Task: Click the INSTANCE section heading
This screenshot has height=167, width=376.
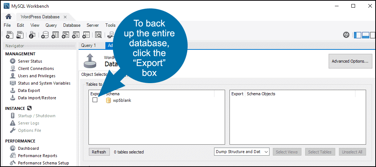Action: (x=15, y=108)
